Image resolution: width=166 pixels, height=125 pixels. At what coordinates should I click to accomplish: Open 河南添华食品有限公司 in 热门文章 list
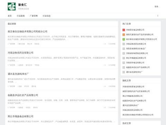(x=135, y=63)
